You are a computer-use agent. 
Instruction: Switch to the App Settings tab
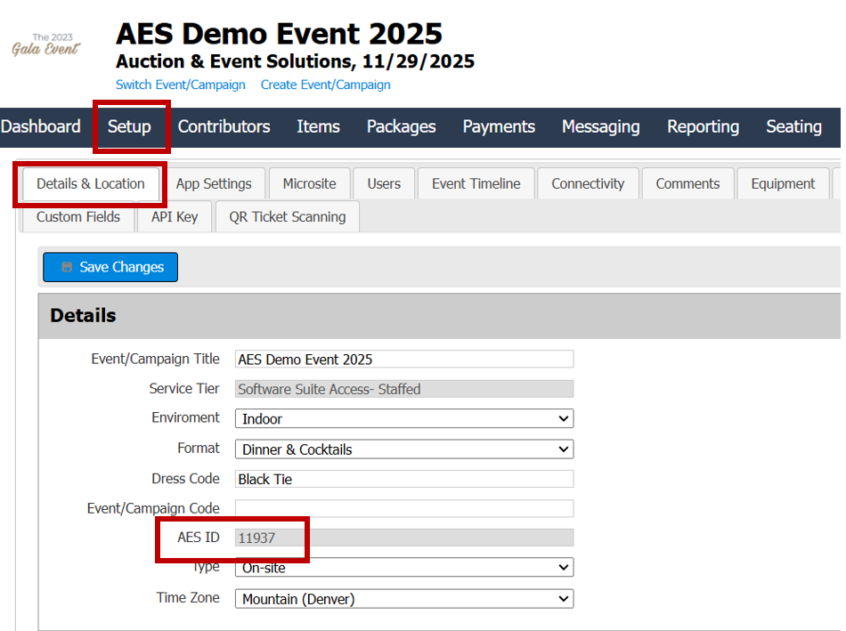214,184
